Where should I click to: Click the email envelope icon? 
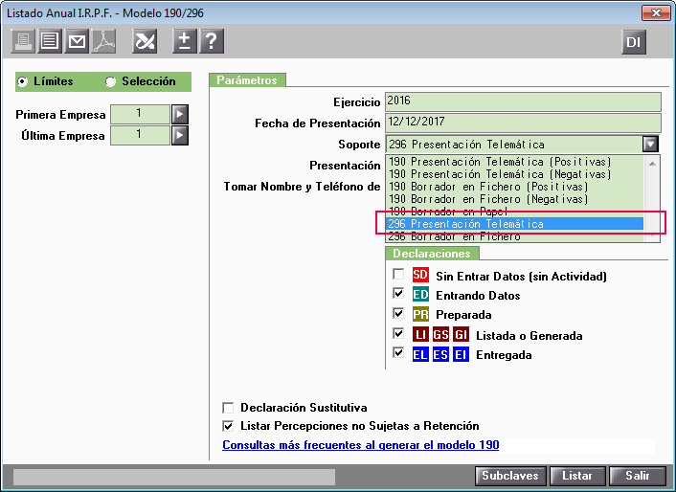(x=77, y=41)
